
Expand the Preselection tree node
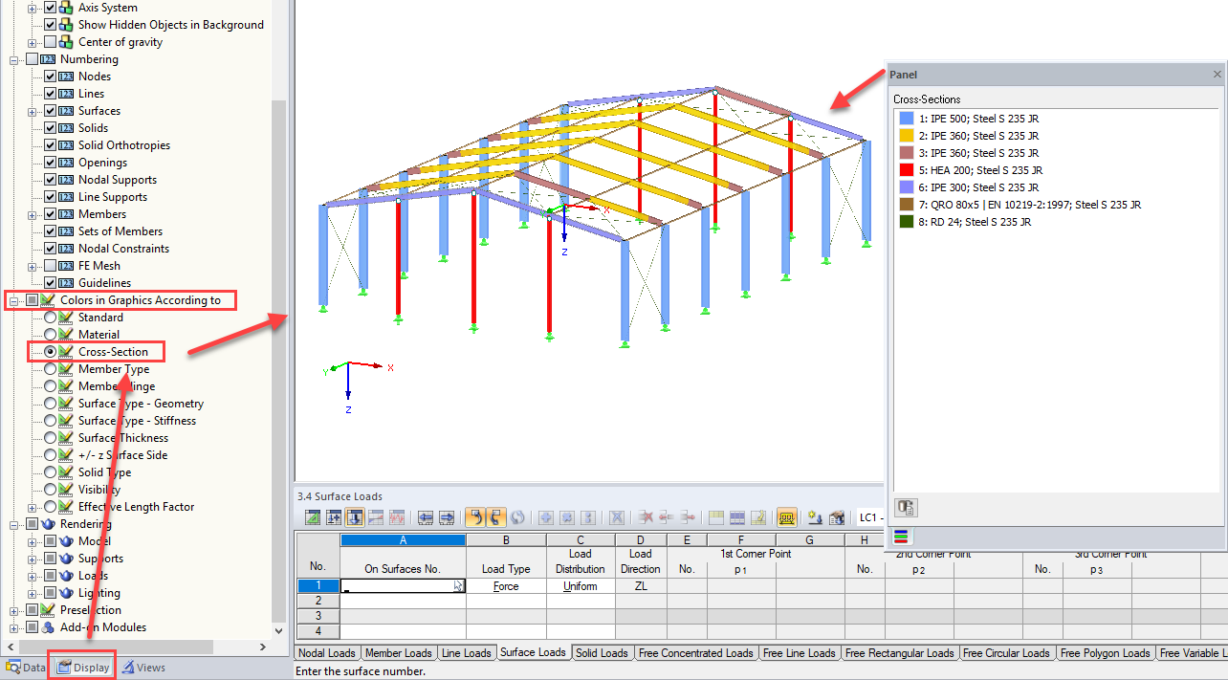click(x=14, y=610)
